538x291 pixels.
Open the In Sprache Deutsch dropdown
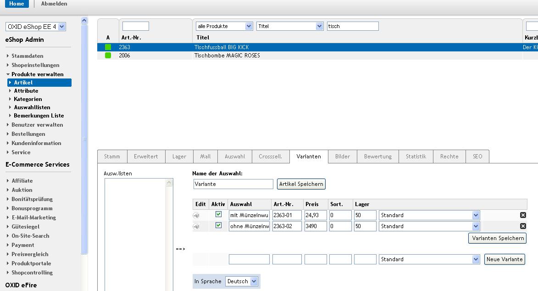point(241,281)
